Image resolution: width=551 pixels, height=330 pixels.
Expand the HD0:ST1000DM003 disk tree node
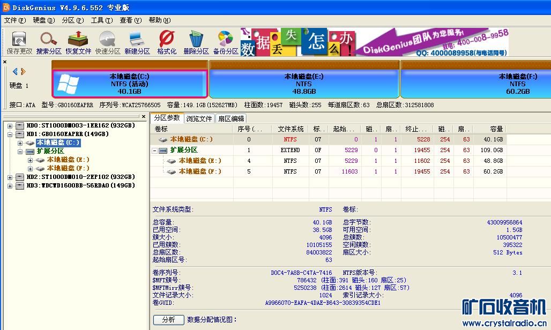point(10,125)
